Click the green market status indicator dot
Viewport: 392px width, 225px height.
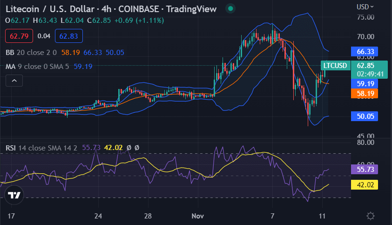(x=230, y=9)
